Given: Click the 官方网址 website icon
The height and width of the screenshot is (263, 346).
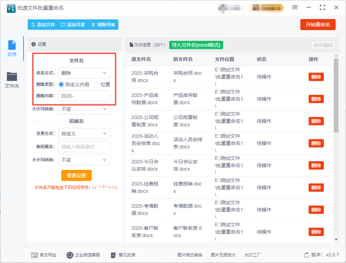Looking at the screenshot, I should pyautogui.click(x=34, y=255).
